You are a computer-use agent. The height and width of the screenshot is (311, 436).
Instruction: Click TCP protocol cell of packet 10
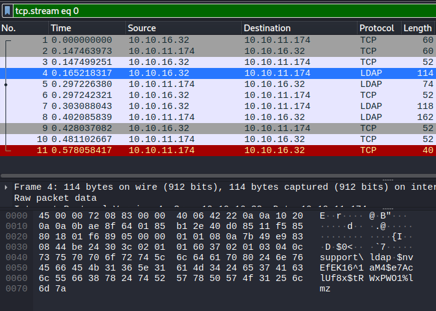(x=369, y=139)
